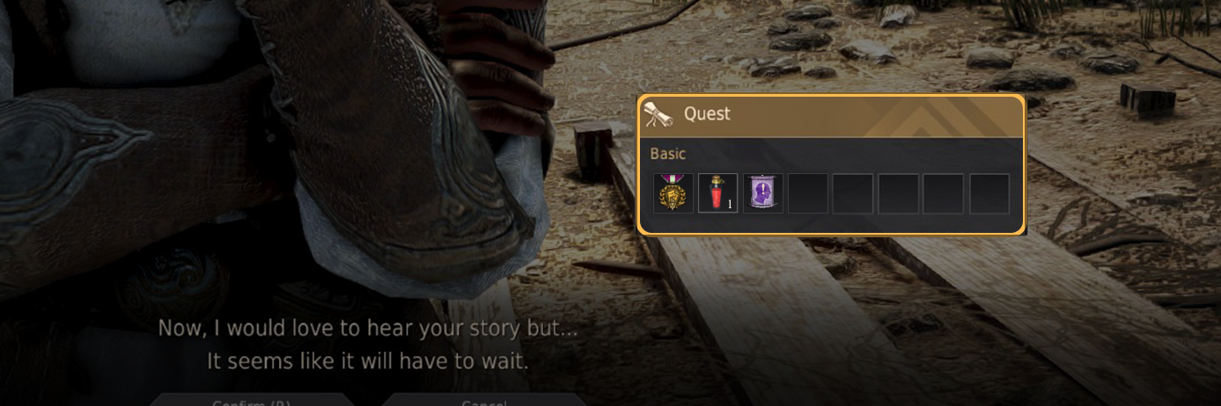
Task: Click the third empty reward slot
Action: coord(899,193)
